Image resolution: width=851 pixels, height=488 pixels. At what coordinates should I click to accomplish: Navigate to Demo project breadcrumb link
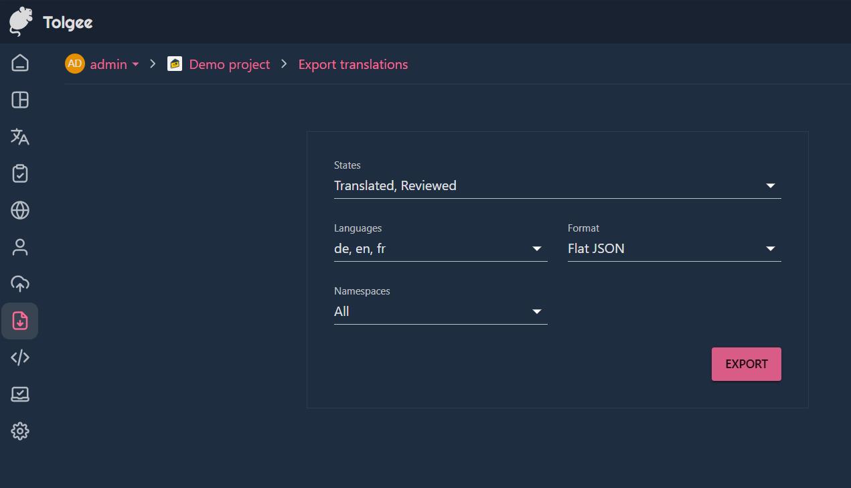229,64
